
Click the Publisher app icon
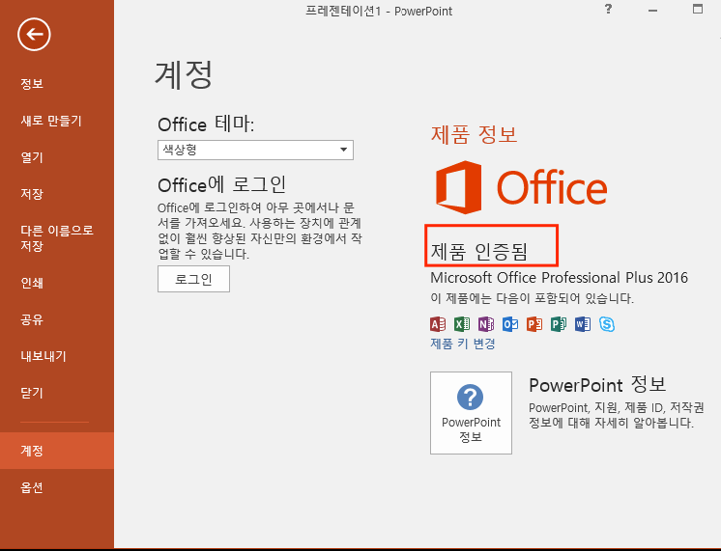click(x=559, y=324)
